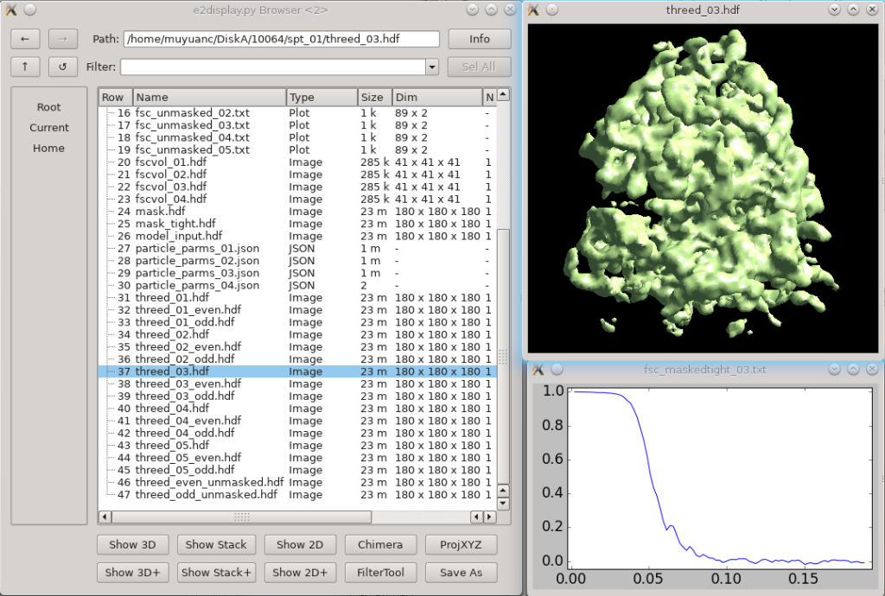Screen dimensions: 885x596
Task: Click the X icon in threed_03.hdf window titlebar
Action: (x=534, y=10)
